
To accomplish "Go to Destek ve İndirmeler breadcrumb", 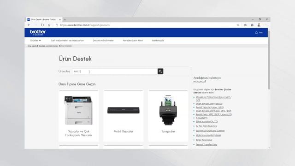I will pos(48,46).
